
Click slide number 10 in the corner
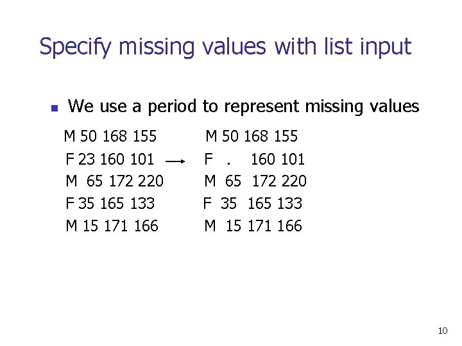443,331
